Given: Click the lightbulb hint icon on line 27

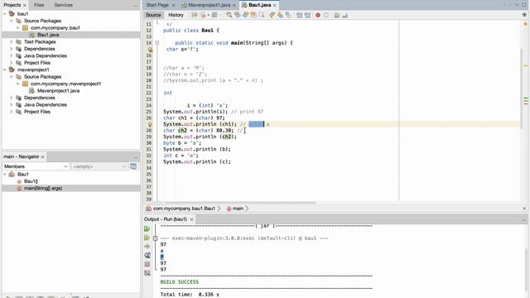Looking at the screenshot, I should (x=150, y=124).
